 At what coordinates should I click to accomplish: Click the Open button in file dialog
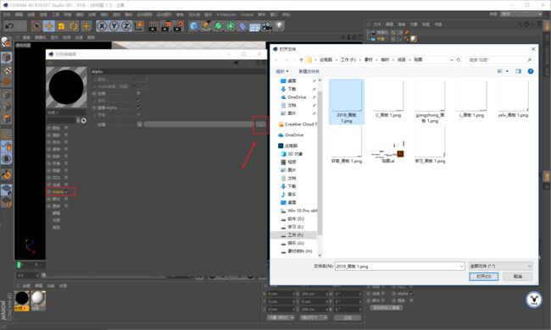point(483,277)
